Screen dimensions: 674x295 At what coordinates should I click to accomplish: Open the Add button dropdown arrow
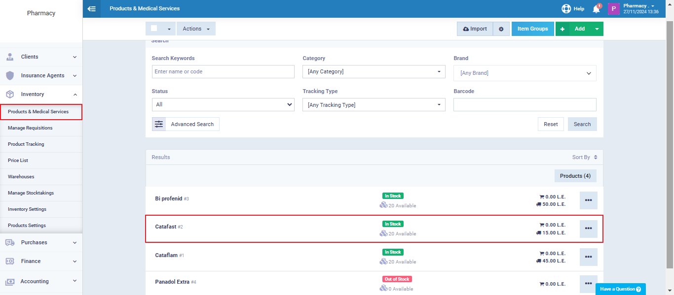point(597,29)
